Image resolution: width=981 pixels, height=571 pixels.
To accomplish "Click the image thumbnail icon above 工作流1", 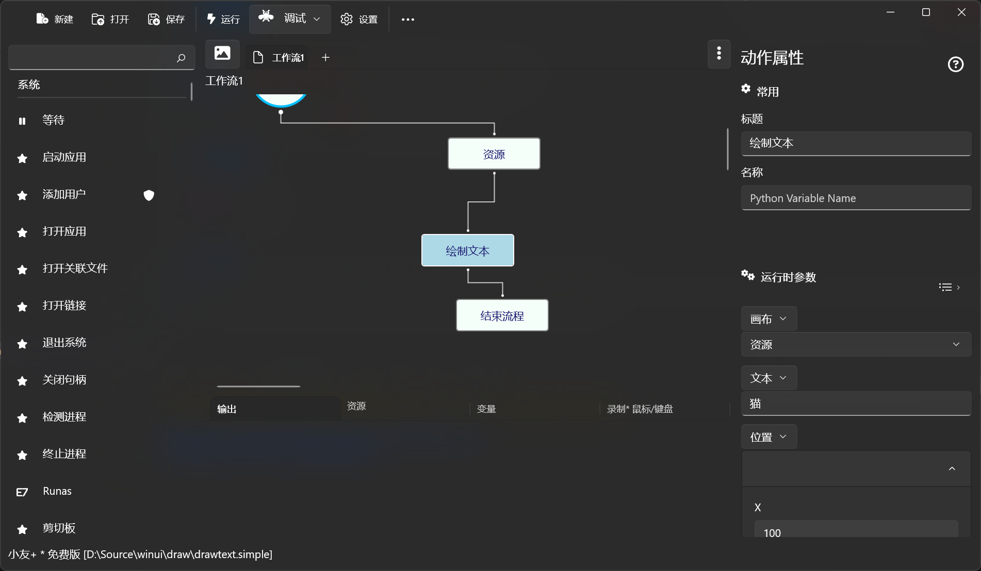I will pos(222,54).
